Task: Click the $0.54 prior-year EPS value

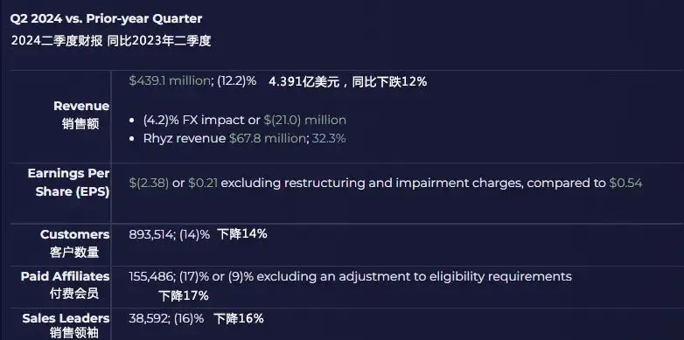Action: click(x=625, y=183)
